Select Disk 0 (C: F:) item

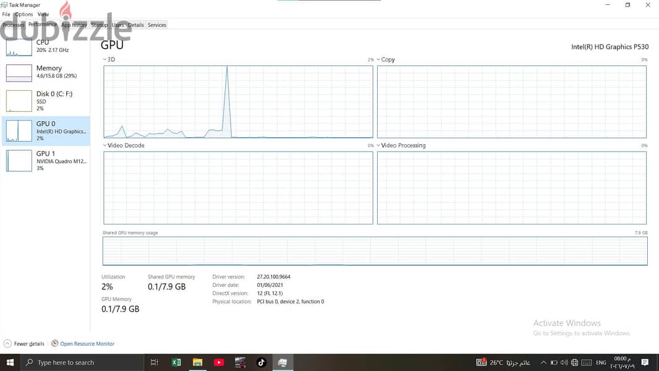coord(45,101)
